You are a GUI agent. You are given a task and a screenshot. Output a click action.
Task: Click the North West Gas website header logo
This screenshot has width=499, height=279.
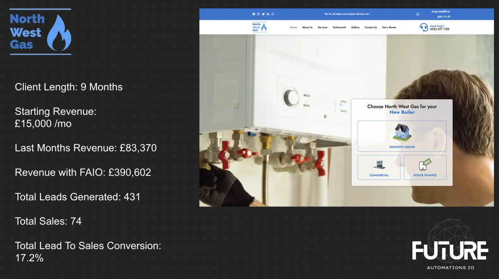pos(259,27)
